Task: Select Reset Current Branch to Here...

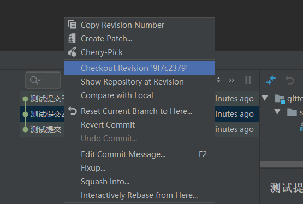Action: pyautogui.click(x=139, y=111)
